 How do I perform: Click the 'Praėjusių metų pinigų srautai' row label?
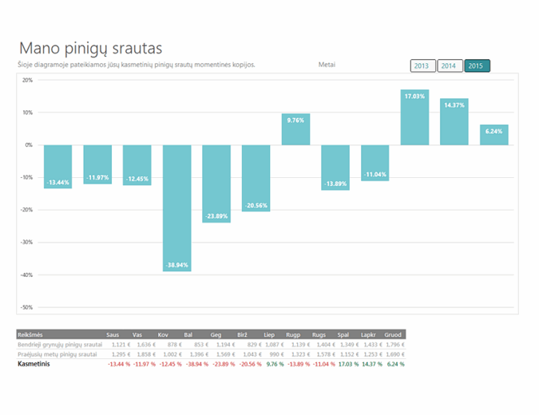58,354
